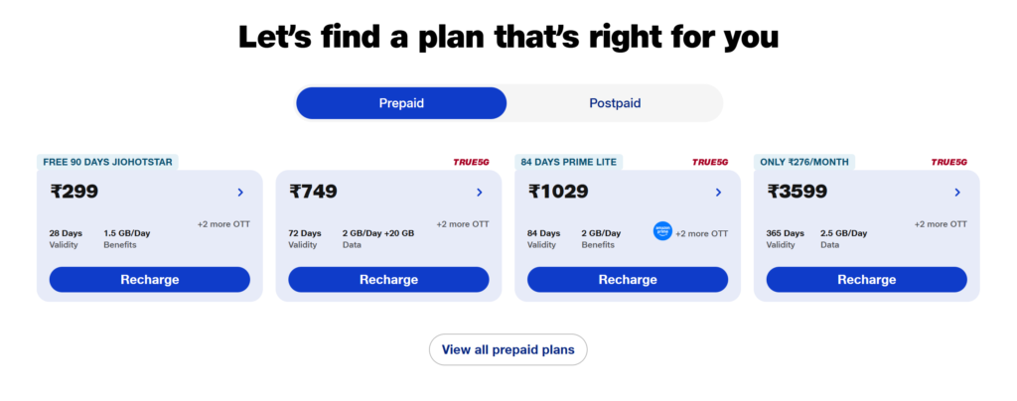Click the ONLY ₹276/MONTH badge
Viewport: 1017px width, 401px height.
click(x=804, y=162)
